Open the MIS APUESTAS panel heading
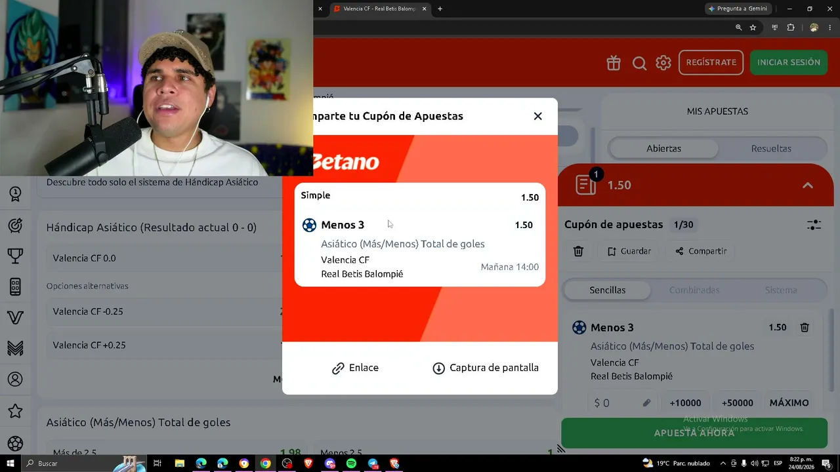This screenshot has width=840, height=472. pyautogui.click(x=717, y=111)
